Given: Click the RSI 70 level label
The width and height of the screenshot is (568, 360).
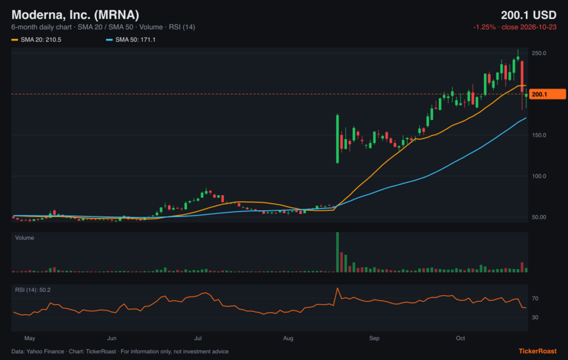Looking at the screenshot, I should (x=535, y=299).
